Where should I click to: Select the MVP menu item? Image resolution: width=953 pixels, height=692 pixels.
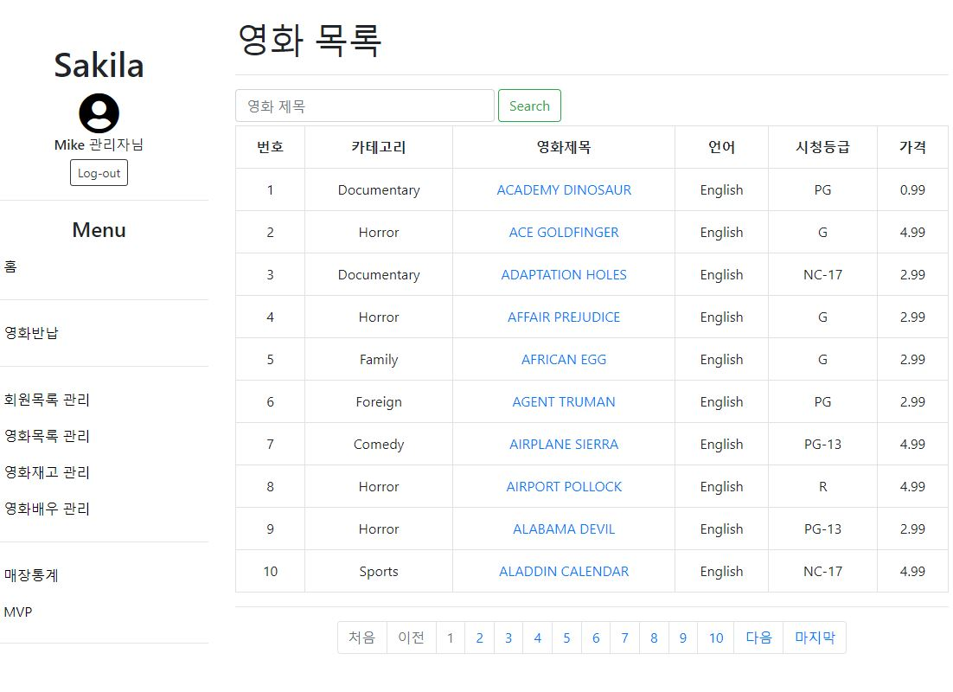18,612
